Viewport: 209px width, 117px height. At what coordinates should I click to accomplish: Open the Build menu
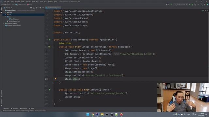pos(33,2)
